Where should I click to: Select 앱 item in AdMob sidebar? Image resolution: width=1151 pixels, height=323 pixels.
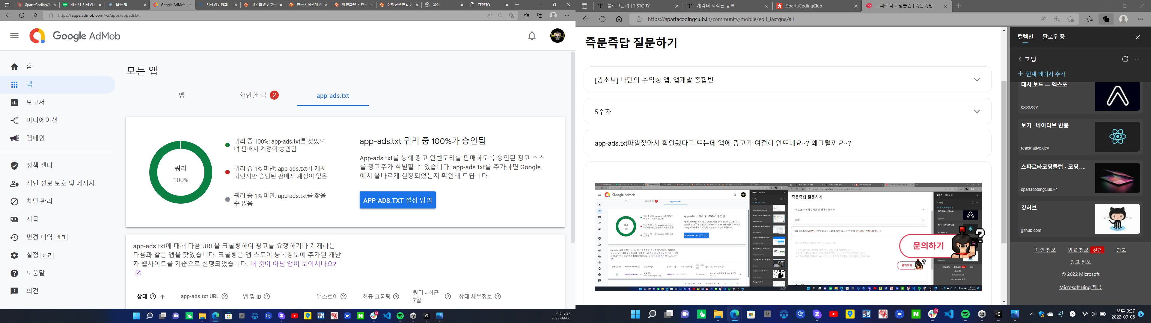(x=58, y=84)
